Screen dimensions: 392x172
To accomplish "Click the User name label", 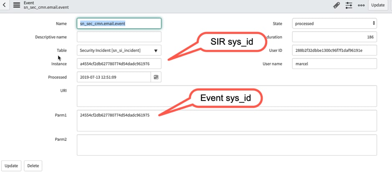I will point(272,64).
